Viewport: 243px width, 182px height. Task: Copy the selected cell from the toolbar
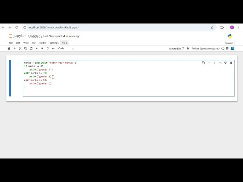25,49
